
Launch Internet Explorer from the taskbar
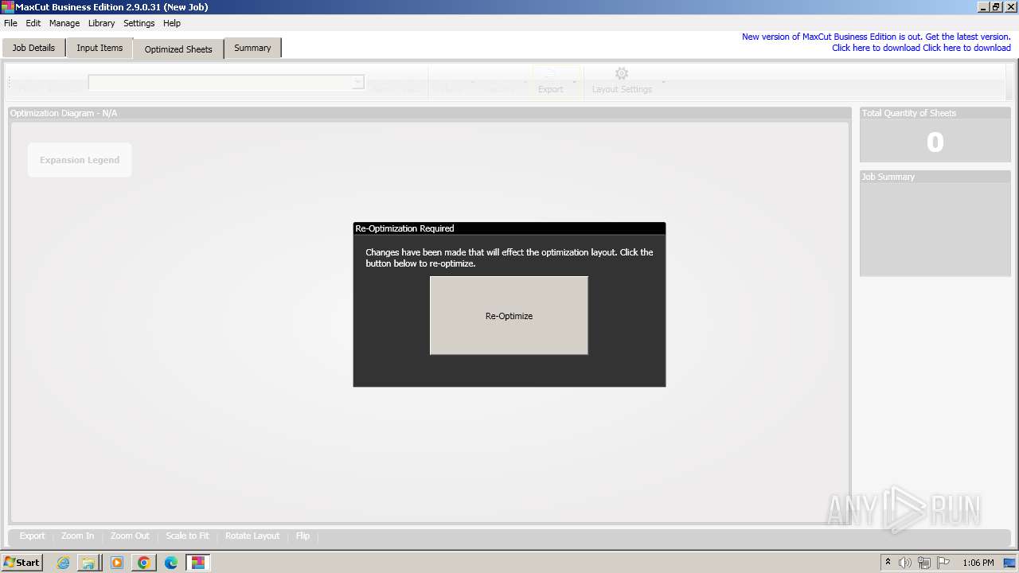(x=64, y=563)
